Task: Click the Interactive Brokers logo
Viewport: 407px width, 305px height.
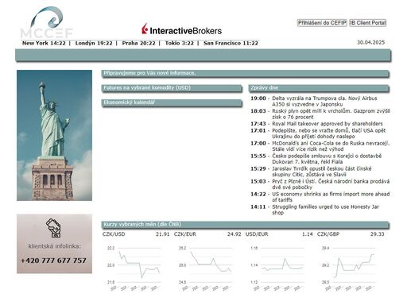Action: pyautogui.click(x=182, y=29)
